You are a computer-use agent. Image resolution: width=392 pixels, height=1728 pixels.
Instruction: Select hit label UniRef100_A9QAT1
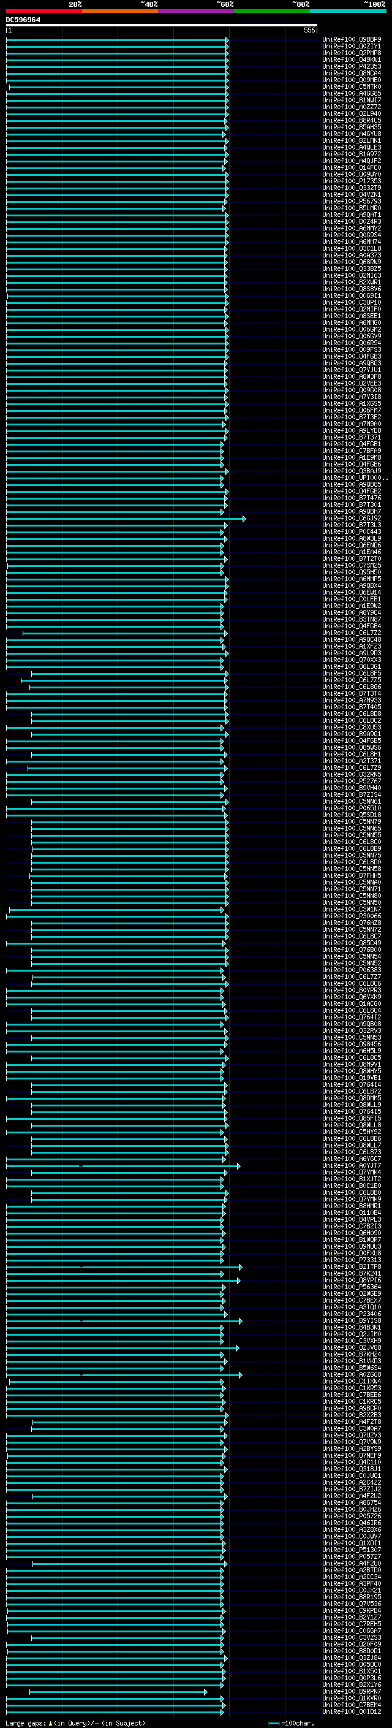[352, 215]
